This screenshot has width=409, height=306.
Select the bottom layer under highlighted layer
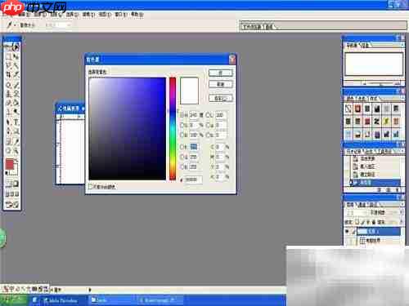(379, 241)
